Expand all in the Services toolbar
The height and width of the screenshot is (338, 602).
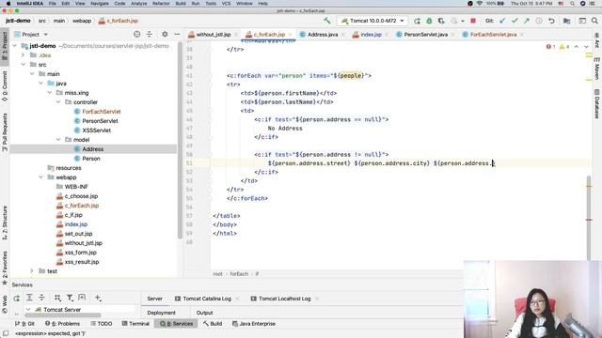pyautogui.click(x=29, y=298)
